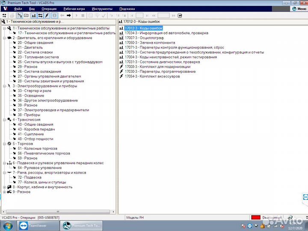
Task: Click the black forward arrow in toolbar
Action: (x=68, y=15)
